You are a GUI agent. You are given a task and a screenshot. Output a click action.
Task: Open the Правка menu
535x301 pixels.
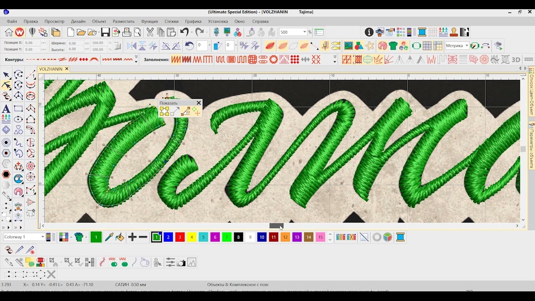tap(31, 21)
